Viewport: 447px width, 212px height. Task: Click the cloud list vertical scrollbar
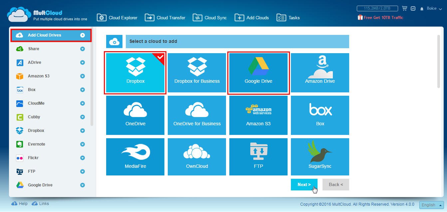pos(439,61)
